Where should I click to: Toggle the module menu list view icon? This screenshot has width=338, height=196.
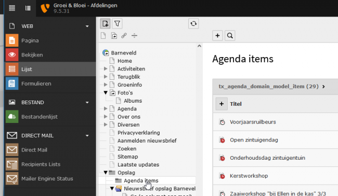coord(28,8)
